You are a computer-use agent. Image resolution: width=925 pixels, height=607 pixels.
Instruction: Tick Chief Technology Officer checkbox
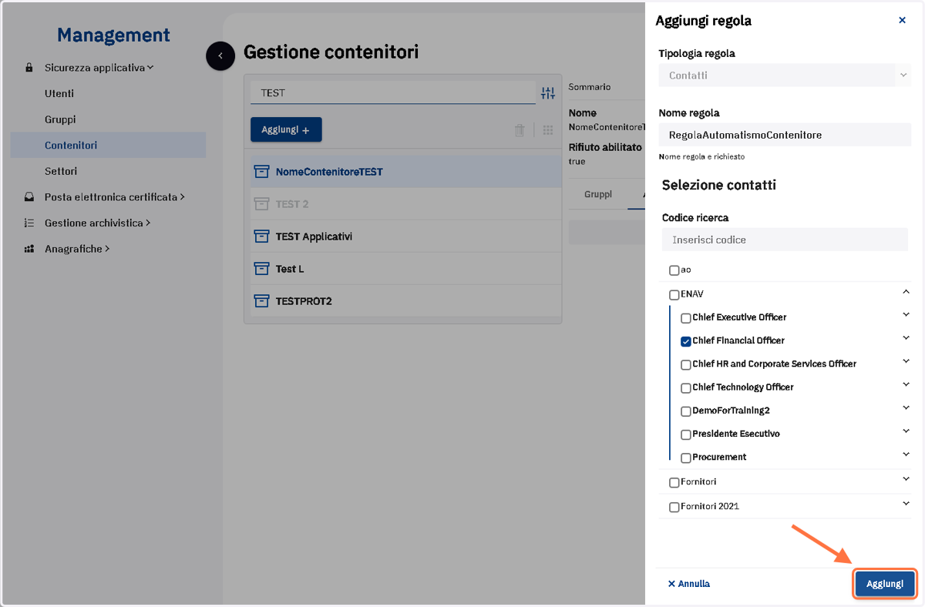coord(686,388)
